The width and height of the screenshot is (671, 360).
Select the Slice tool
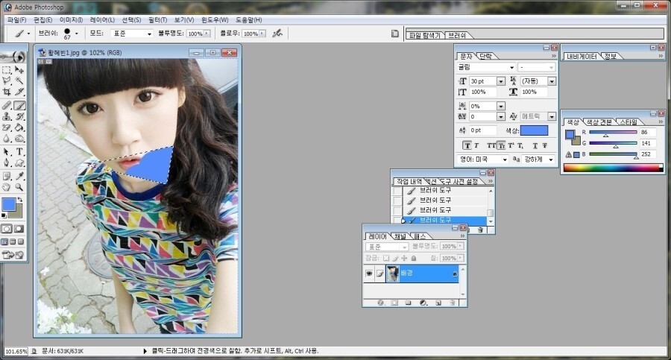(19, 92)
